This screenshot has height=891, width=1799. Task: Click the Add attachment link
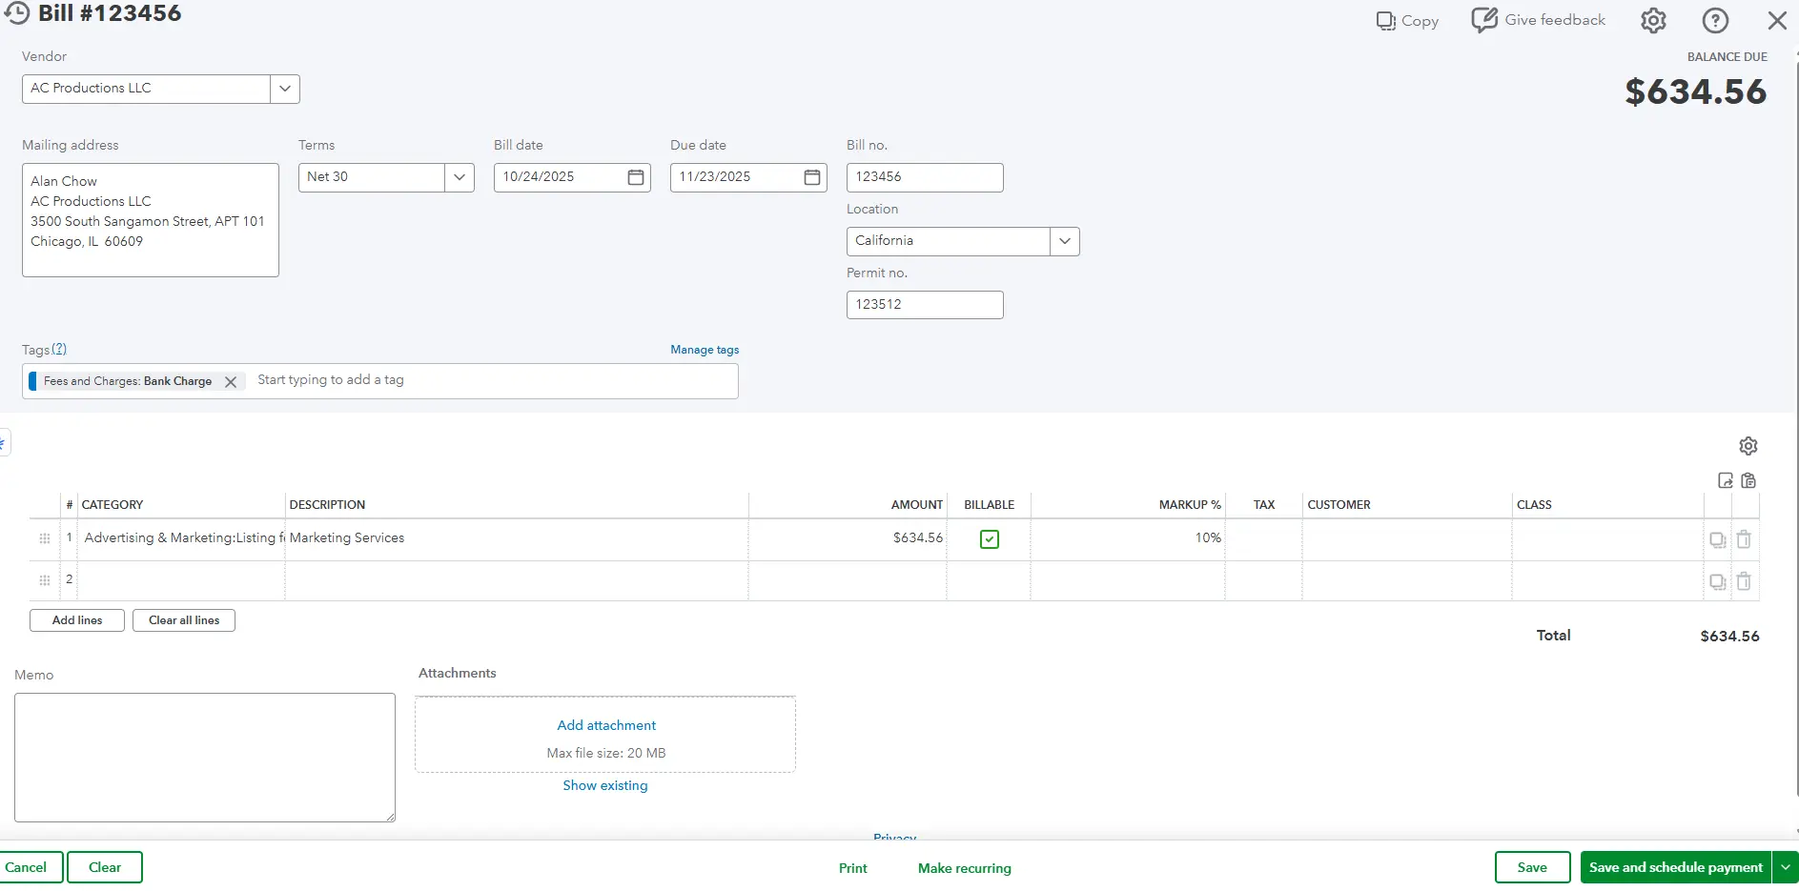605,725
